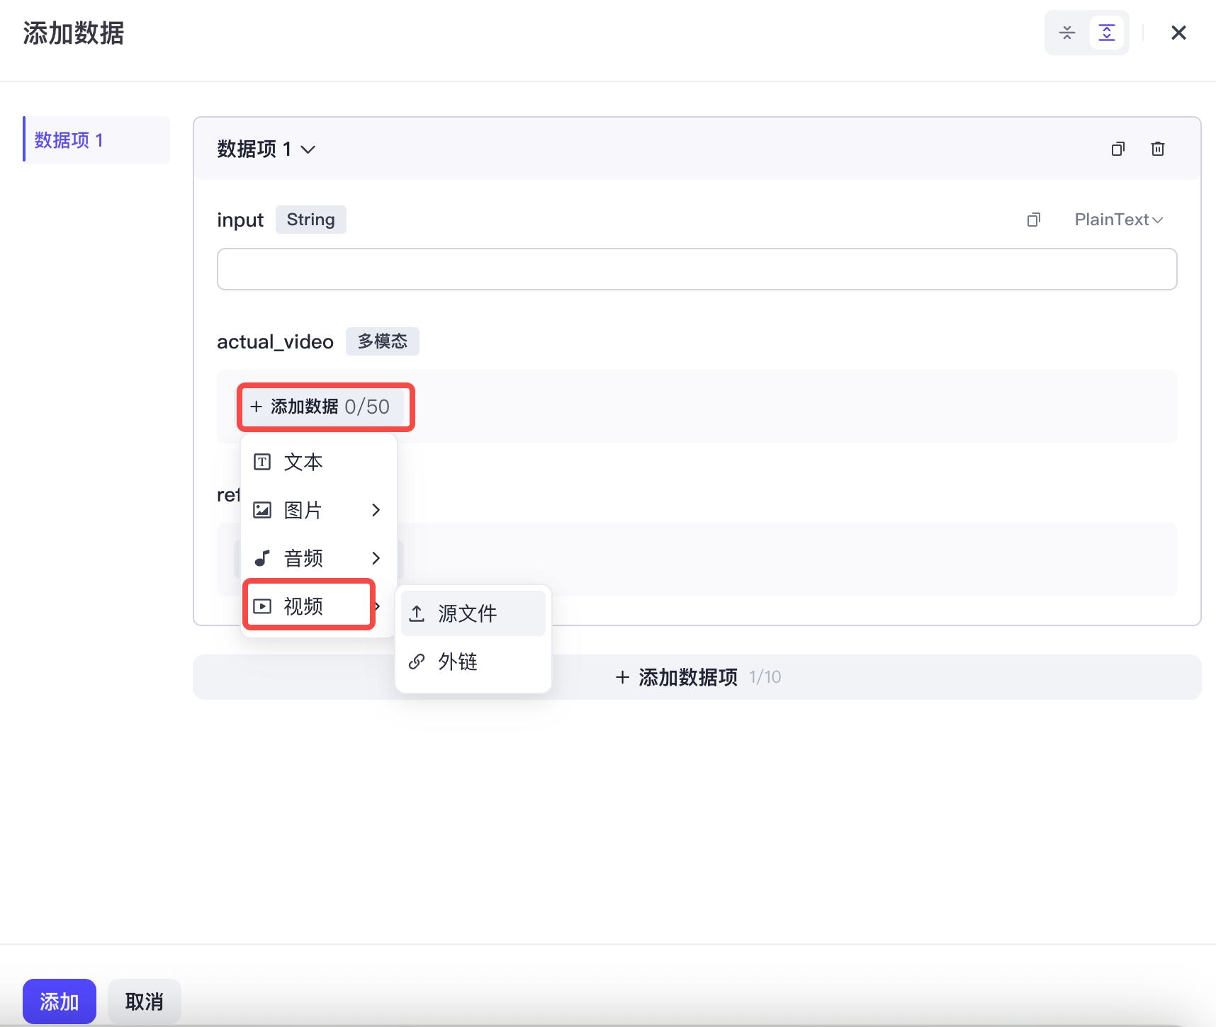Confirm with the blue 添加 button
Image resolution: width=1216 pixels, height=1027 pixels.
point(60,1002)
